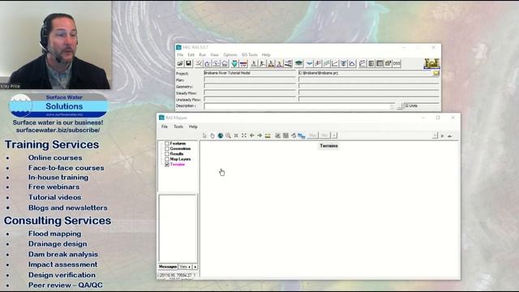Screen dimensions: 519x292
Task: Click the Description field spinner arrows
Action: [x=392, y=106]
